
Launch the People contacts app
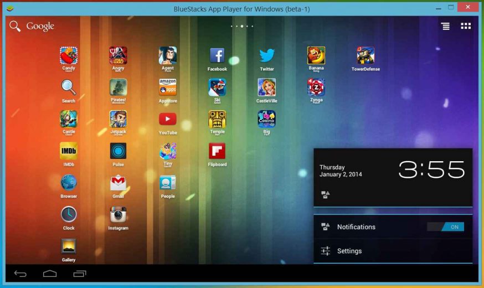click(168, 183)
